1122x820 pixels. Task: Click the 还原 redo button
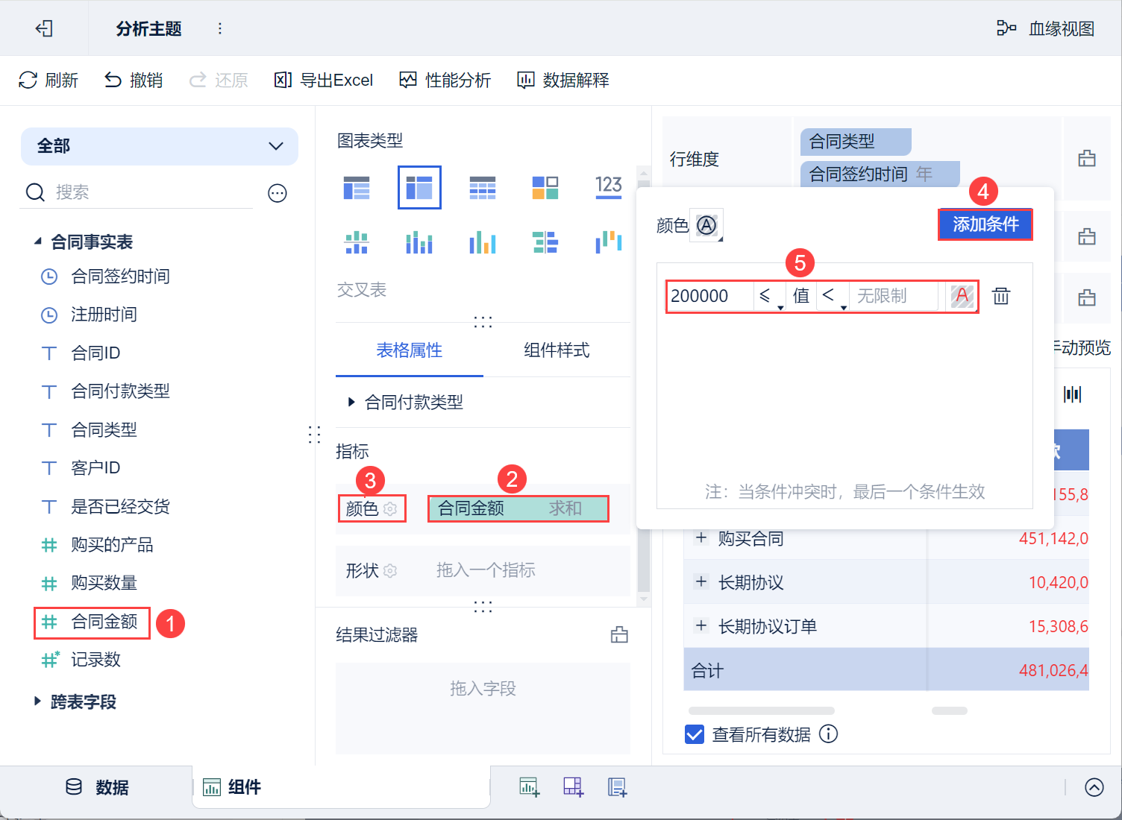pos(219,80)
